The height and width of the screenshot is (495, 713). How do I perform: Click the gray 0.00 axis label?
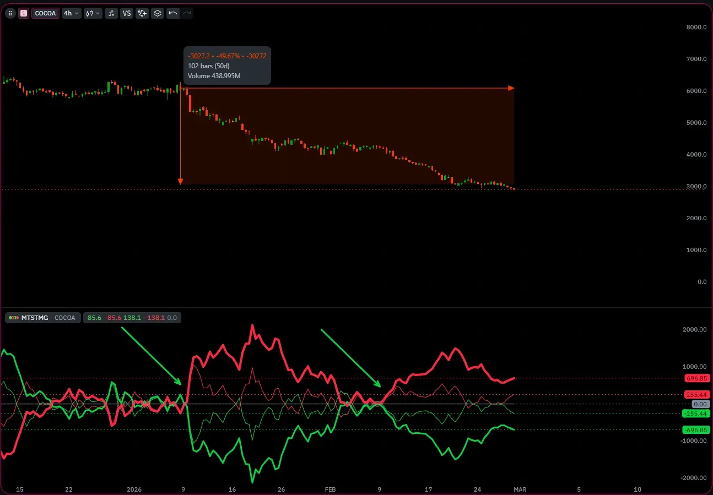(696, 404)
